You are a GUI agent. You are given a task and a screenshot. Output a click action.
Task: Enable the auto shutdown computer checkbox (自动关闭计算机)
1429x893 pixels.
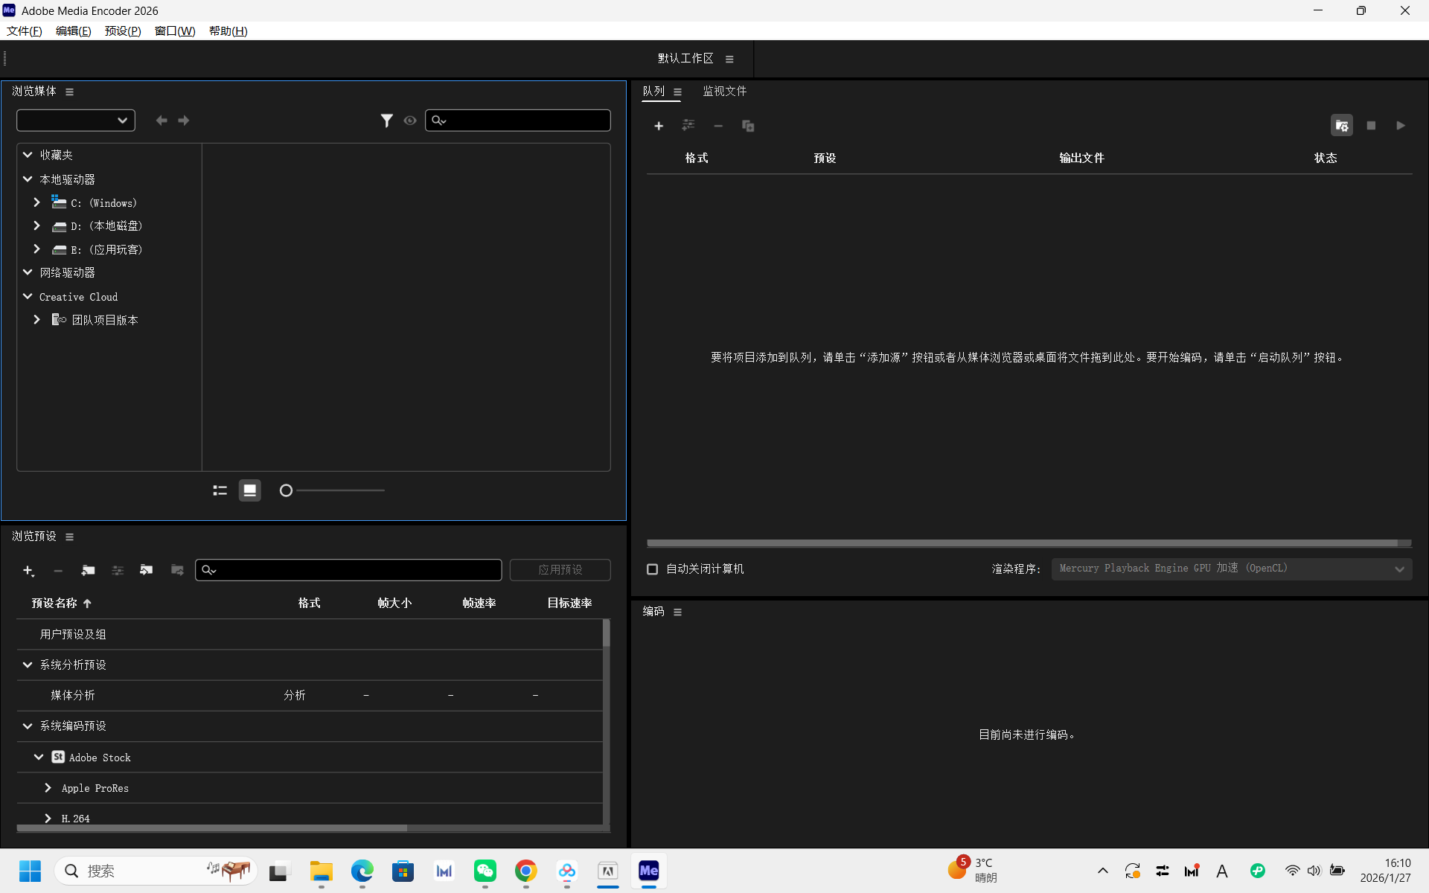click(652, 569)
